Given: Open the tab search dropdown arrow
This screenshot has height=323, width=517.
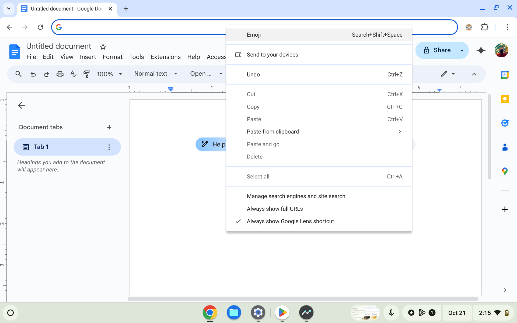Looking at the screenshot, I should [9, 9].
